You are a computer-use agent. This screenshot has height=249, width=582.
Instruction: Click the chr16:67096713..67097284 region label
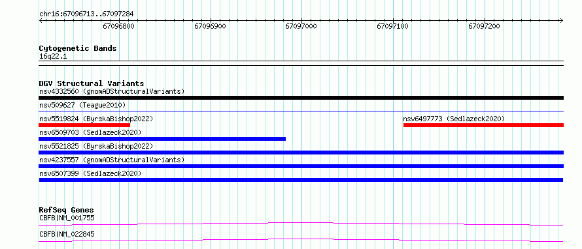click(x=86, y=14)
